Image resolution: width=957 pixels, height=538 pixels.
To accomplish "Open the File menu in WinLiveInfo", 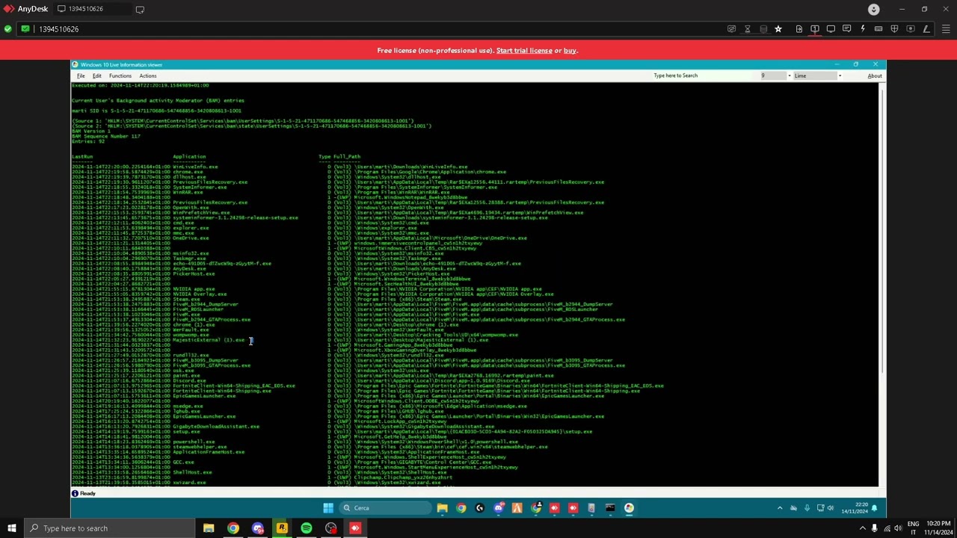I will click(81, 75).
